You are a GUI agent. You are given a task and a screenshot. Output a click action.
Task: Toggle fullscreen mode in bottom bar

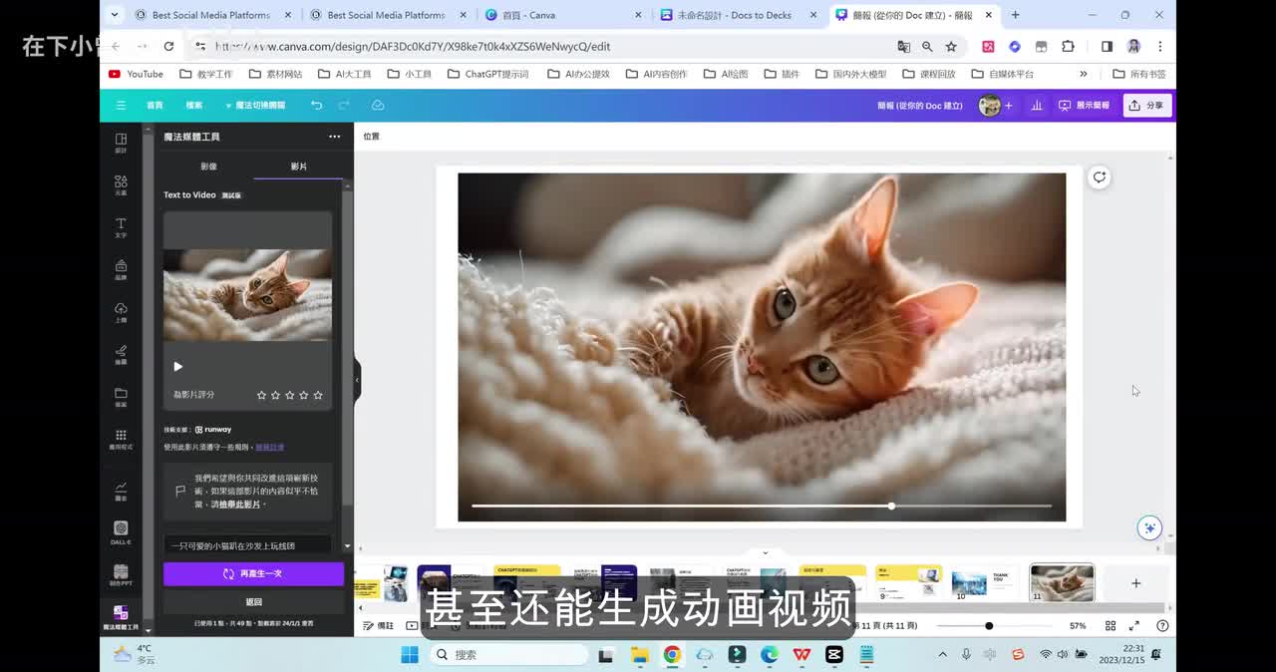tap(1133, 626)
